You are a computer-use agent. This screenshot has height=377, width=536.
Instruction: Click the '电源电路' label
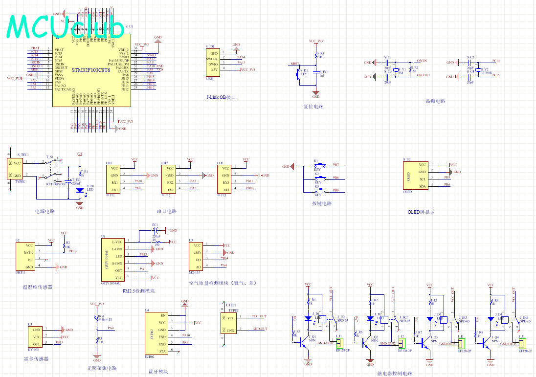(45, 211)
